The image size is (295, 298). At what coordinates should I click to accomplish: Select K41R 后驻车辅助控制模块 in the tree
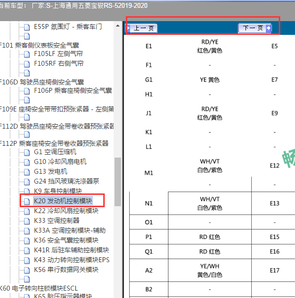click(x=71, y=250)
